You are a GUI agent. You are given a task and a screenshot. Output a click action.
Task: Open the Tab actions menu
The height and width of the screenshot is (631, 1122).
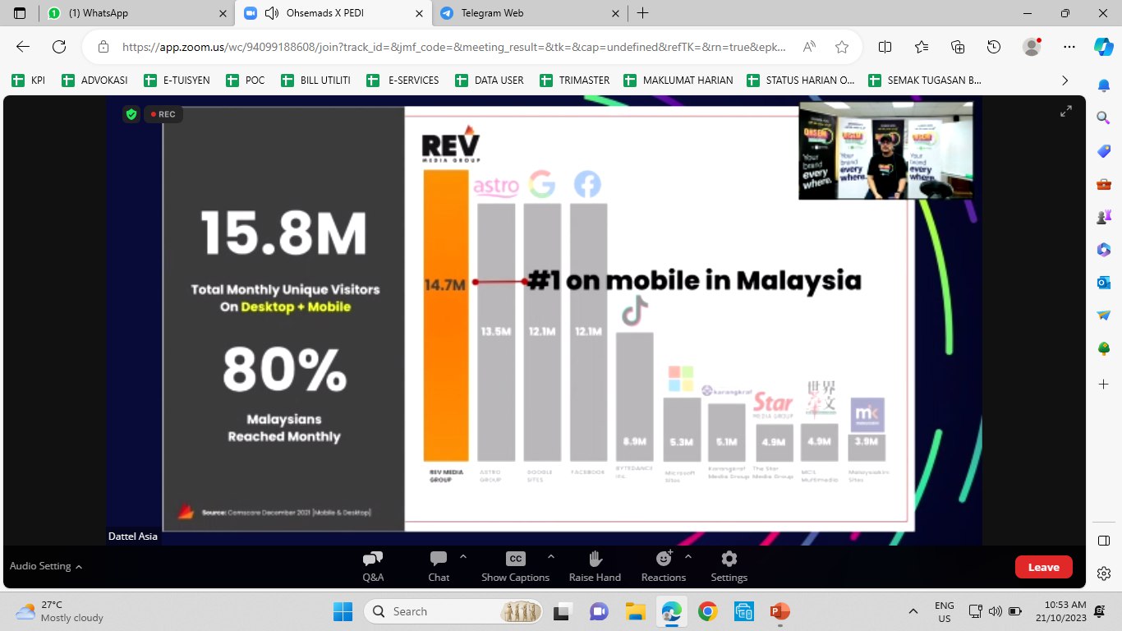point(21,13)
